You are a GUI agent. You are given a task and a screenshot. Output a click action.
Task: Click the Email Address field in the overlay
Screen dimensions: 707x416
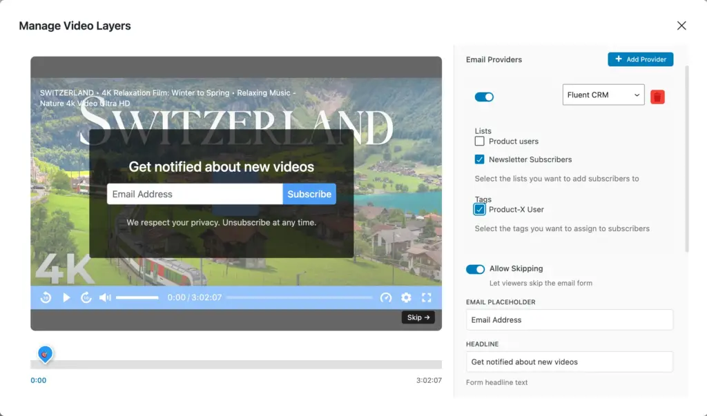pyautogui.click(x=193, y=194)
